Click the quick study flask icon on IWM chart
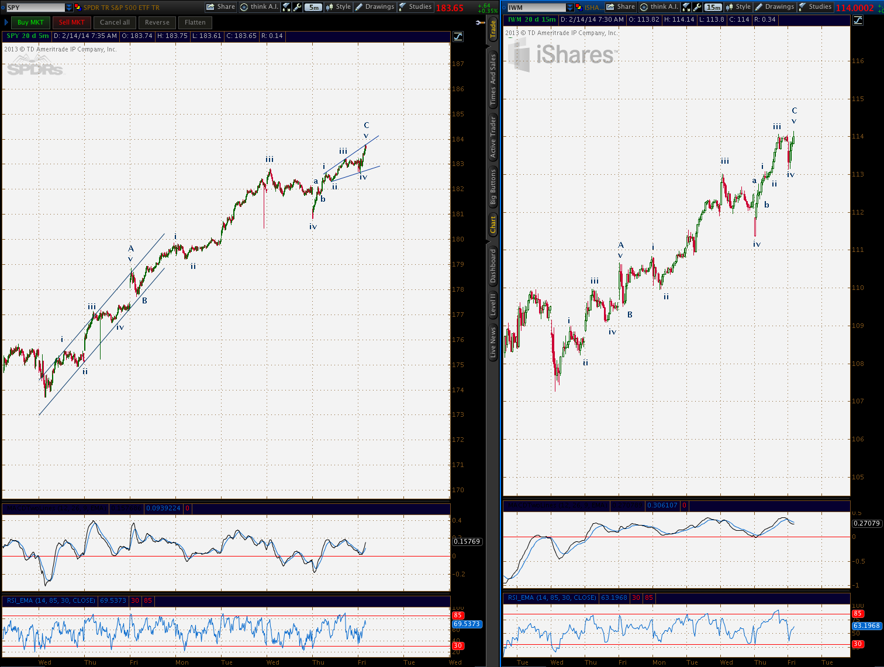884x667 pixels. tap(687, 8)
